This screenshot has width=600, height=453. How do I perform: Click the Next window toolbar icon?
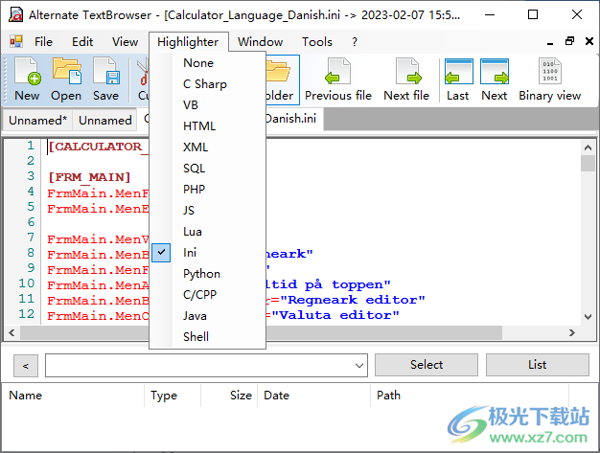coord(495,79)
